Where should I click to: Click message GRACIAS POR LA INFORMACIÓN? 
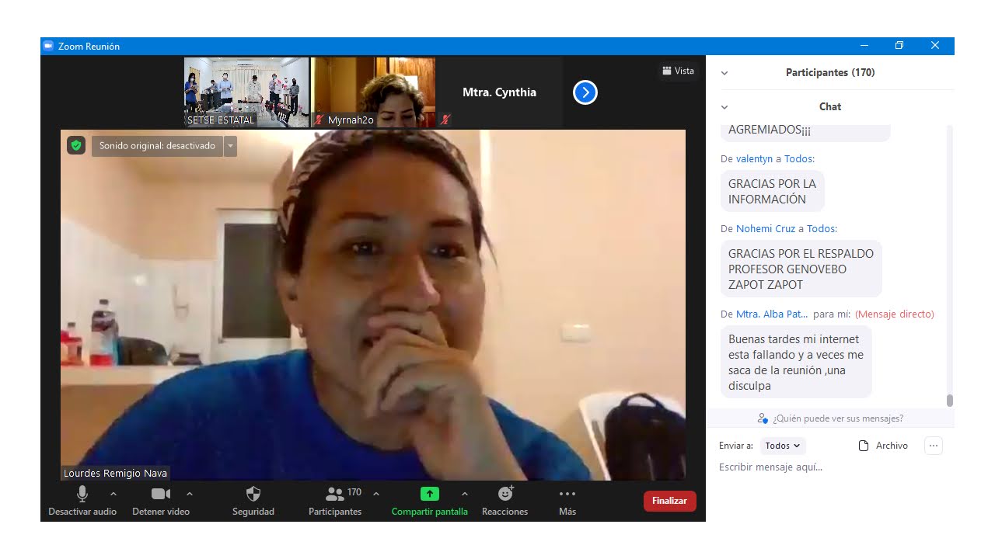773,192
